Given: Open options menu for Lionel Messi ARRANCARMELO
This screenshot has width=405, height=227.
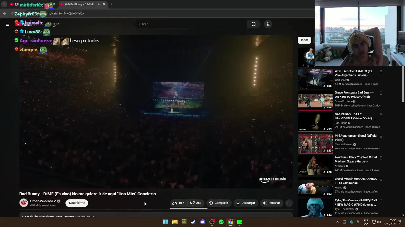Looking at the screenshot, I should tap(381, 179).
